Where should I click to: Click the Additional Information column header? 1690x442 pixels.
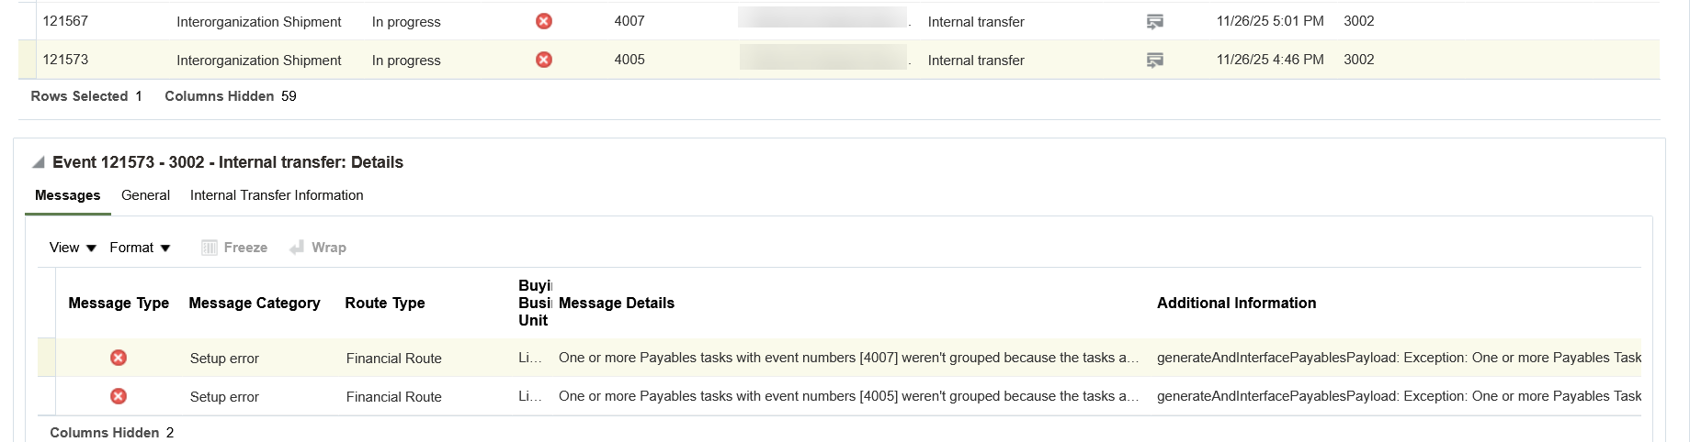1236,303
